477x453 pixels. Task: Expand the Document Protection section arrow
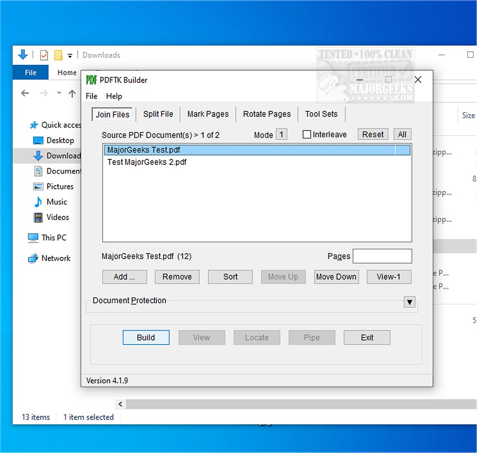(410, 303)
